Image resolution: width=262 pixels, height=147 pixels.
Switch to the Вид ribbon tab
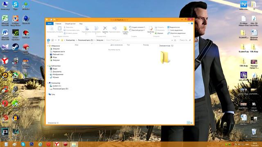tap(81, 24)
